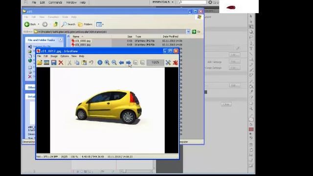Zoom in with magnifier plus icon

(107, 63)
